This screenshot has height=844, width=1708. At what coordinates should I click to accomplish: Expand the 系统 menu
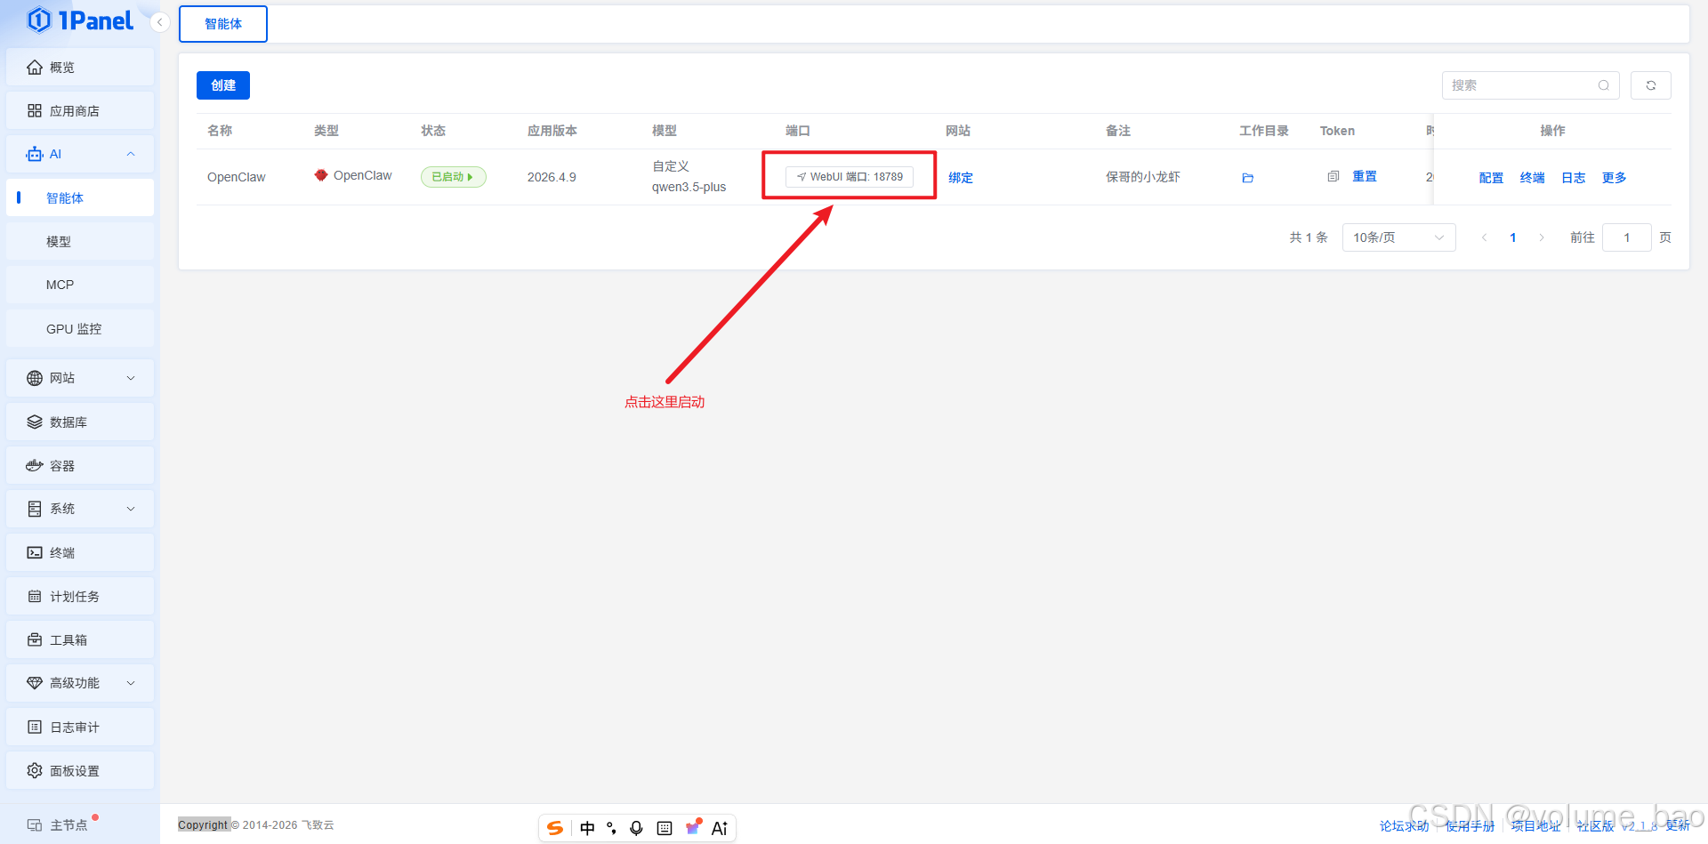pyautogui.click(x=80, y=509)
